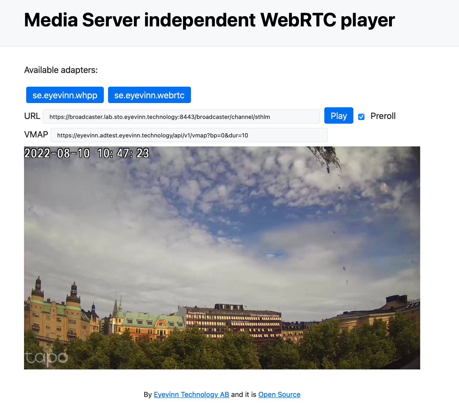This screenshot has height=417, width=459.
Task: Focus the broadcaster URL input field
Action: coord(181,117)
